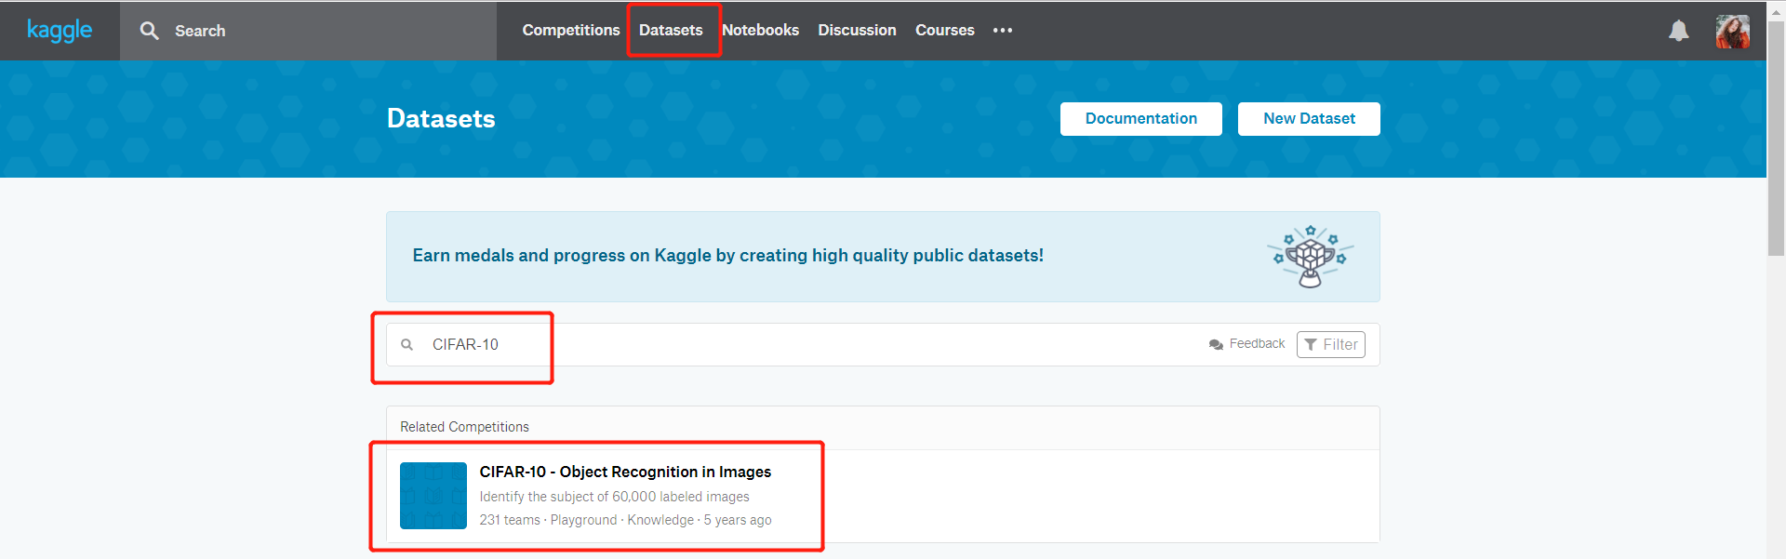The width and height of the screenshot is (1786, 559).
Task: Click the three-dot more menu
Action: point(1002,31)
